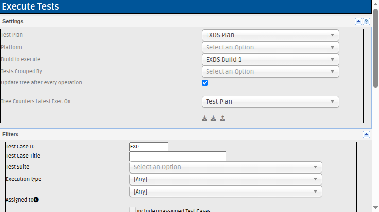
Task: Open the Tests Grouped By dropdown
Action: click(270, 71)
